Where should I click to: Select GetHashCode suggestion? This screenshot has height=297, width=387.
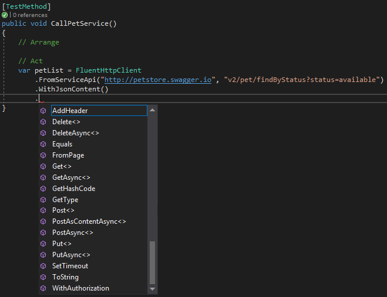(x=74, y=189)
